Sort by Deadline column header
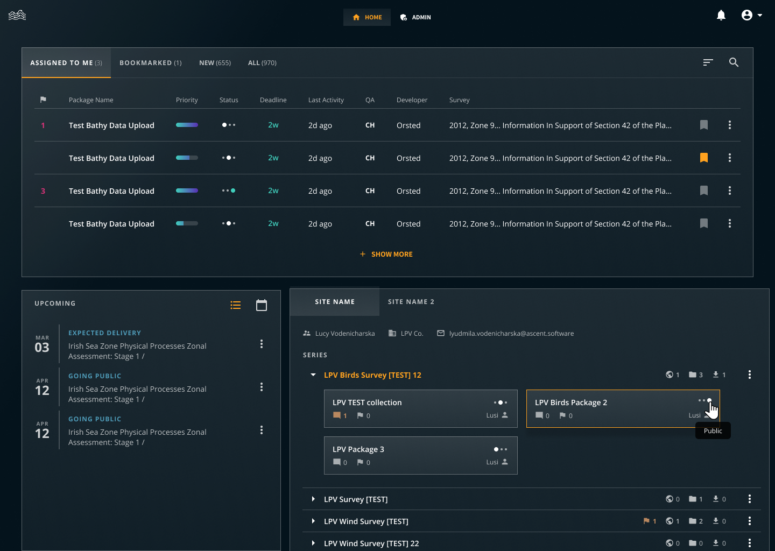This screenshot has width=775, height=551. [x=273, y=100]
